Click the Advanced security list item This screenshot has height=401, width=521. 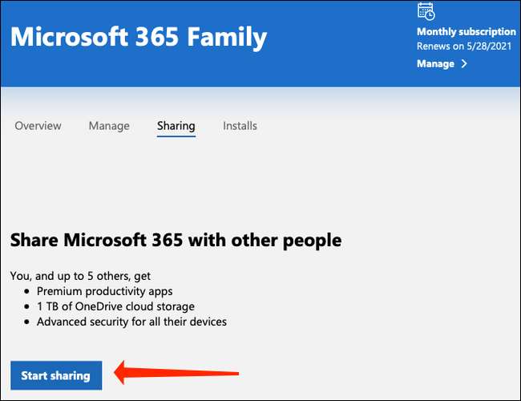[x=131, y=322]
